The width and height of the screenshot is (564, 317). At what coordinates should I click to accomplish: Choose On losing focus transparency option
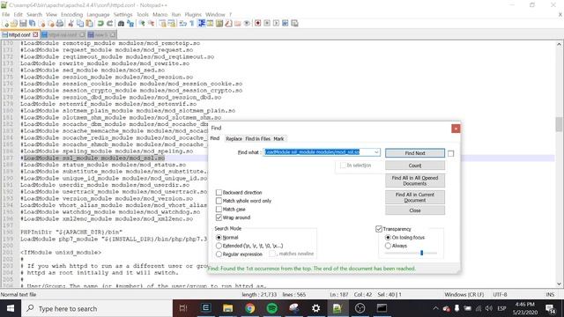tap(388, 237)
